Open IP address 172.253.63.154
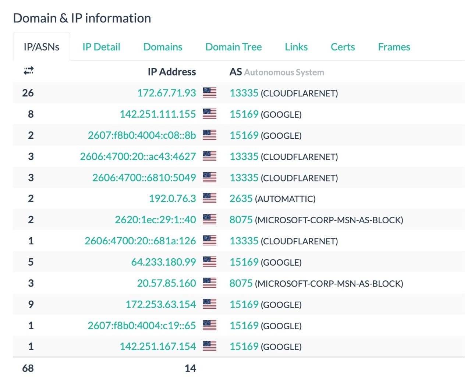Screen dimensions: 471x390 tap(160, 304)
